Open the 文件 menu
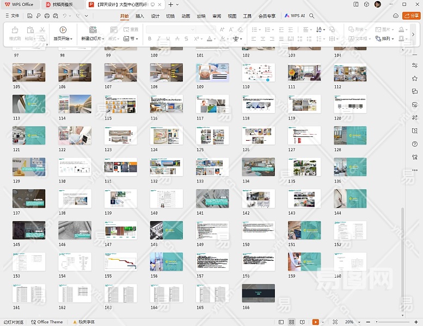Screen dimensions: 423x326 [x=11, y=16]
